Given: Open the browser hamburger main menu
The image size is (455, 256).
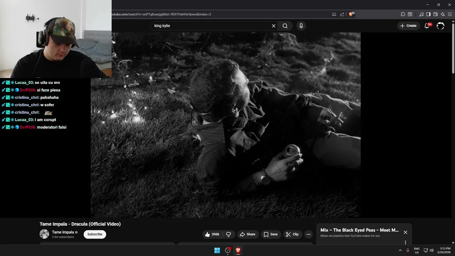Looking at the screenshot, I should 450,14.
